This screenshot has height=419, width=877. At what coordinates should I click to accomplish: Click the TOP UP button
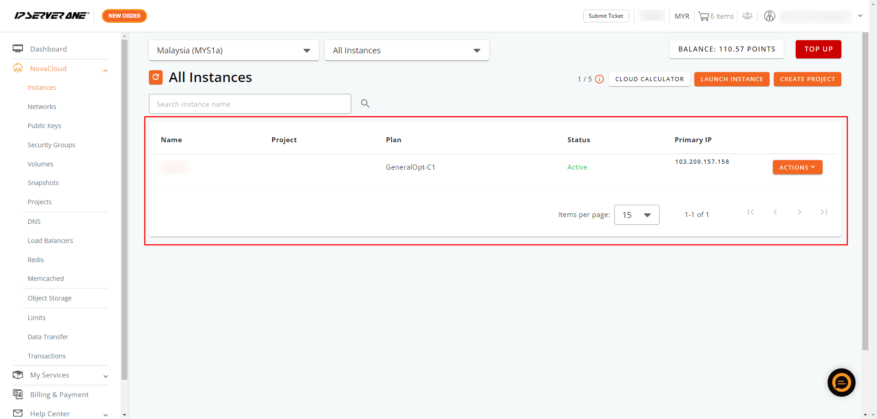tap(818, 49)
